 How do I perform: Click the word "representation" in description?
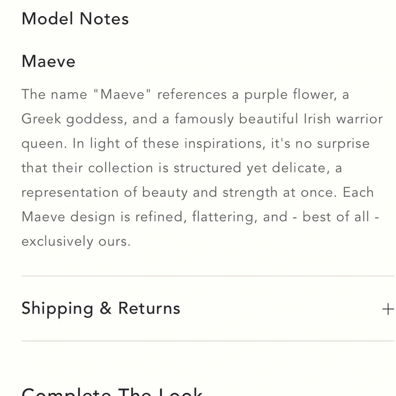click(x=70, y=193)
